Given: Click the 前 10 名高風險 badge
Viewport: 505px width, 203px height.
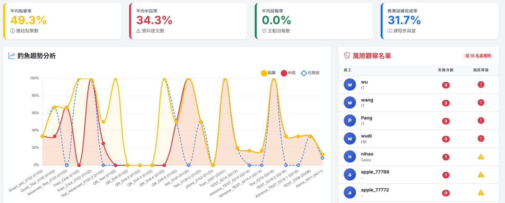Looking at the screenshot, I should pos(478,56).
